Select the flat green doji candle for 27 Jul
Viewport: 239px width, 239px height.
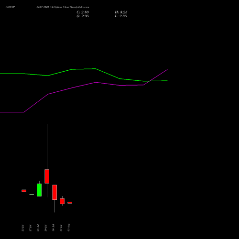pyautogui.click(x=32, y=195)
